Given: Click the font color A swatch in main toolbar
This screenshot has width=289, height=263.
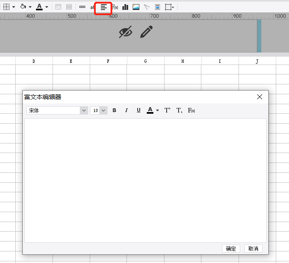Looking at the screenshot, I should tap(39, 7).
